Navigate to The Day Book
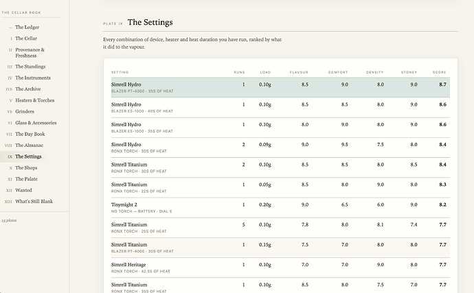Viewport: 474px width, 293px height. [30, 134]
